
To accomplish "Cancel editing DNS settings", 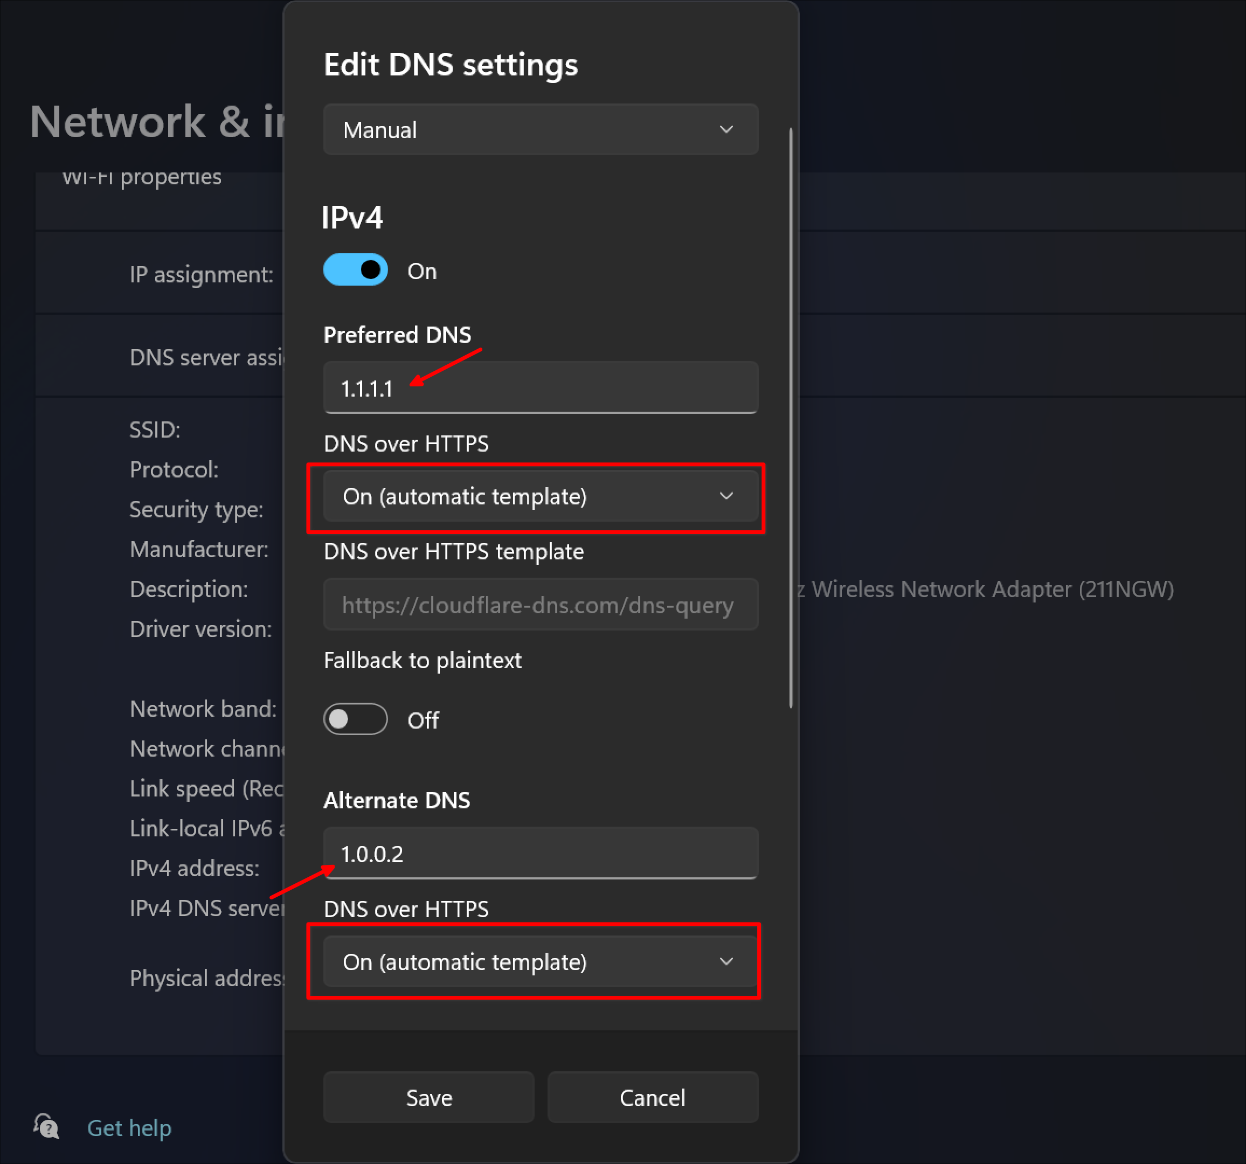I will [x=653, y=1098].
